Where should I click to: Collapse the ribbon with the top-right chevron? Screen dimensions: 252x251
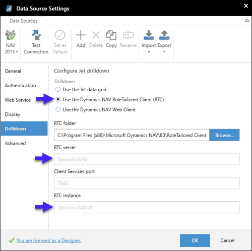tap(247, 21)
